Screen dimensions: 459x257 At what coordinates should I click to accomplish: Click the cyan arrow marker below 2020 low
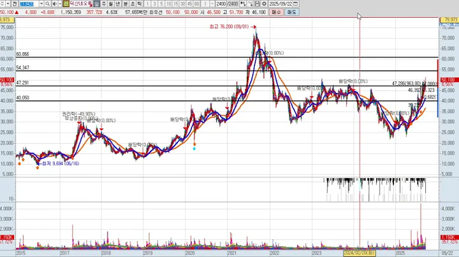point(194,149)
